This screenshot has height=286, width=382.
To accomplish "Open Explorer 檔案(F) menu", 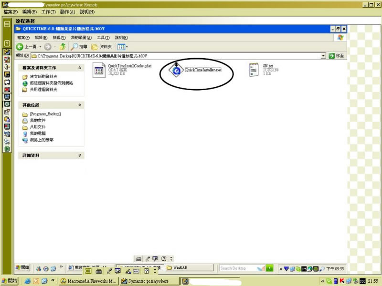I will pos(23,38).
